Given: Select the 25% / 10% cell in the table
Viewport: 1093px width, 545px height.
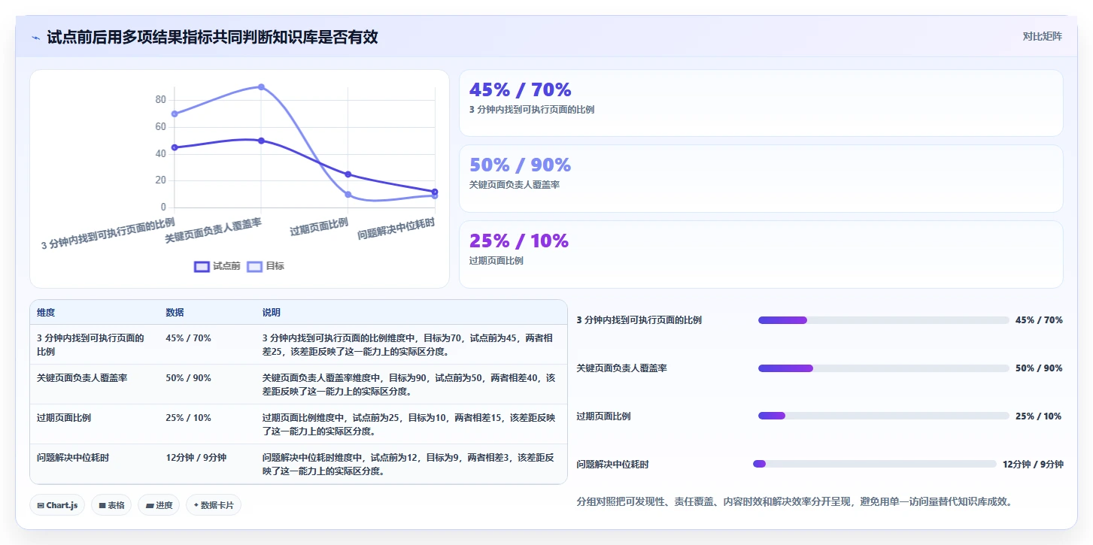Looking at the screenshot, I should pos(188,418).
